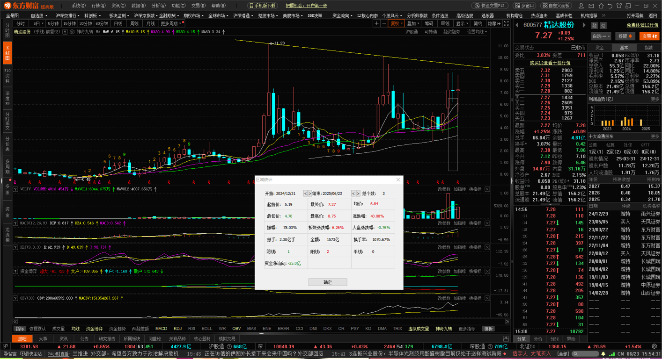
Task: Open the 免费体验L2行情 link
Action: pos(642,25)
